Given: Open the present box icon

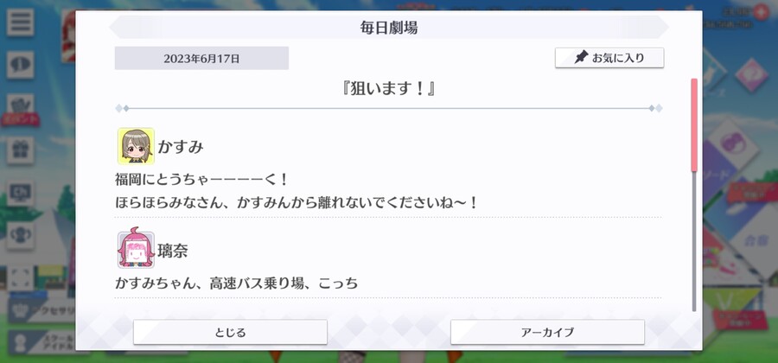Looking at the screenshot, I should (21, 150).
